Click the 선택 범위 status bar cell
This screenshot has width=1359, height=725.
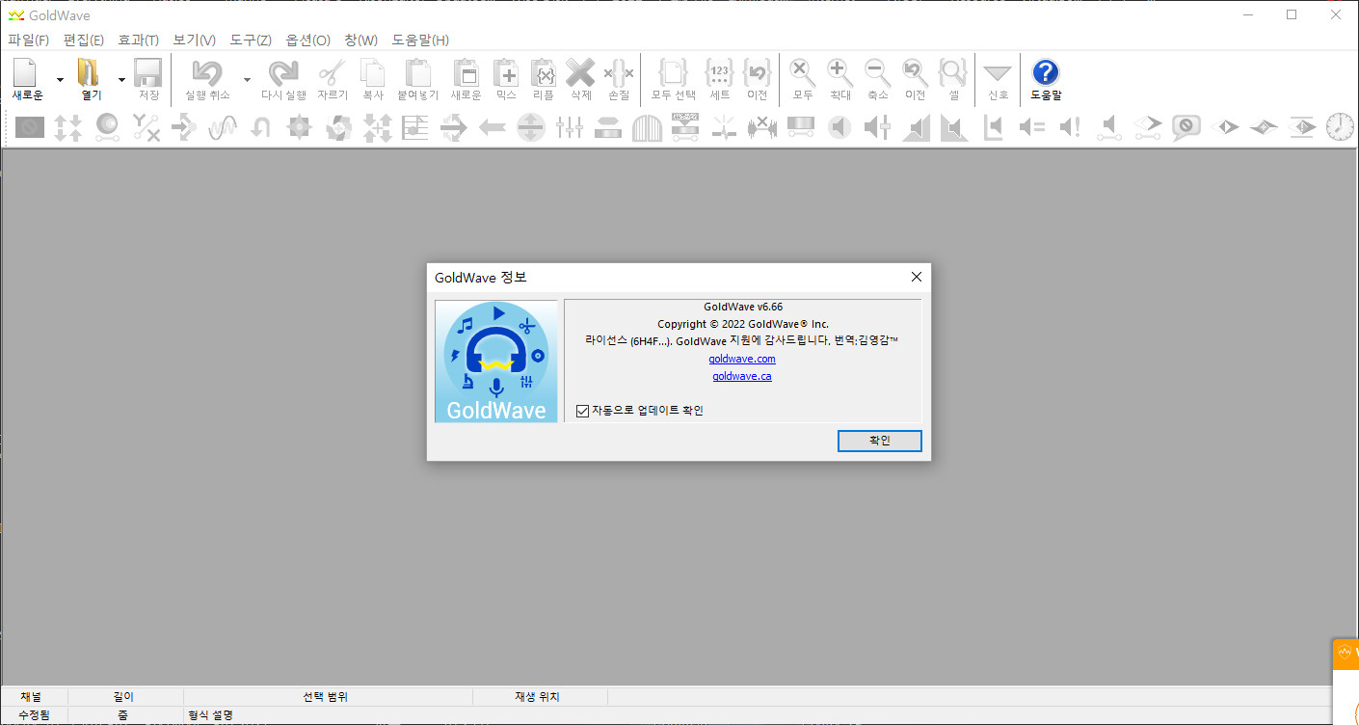326,696
